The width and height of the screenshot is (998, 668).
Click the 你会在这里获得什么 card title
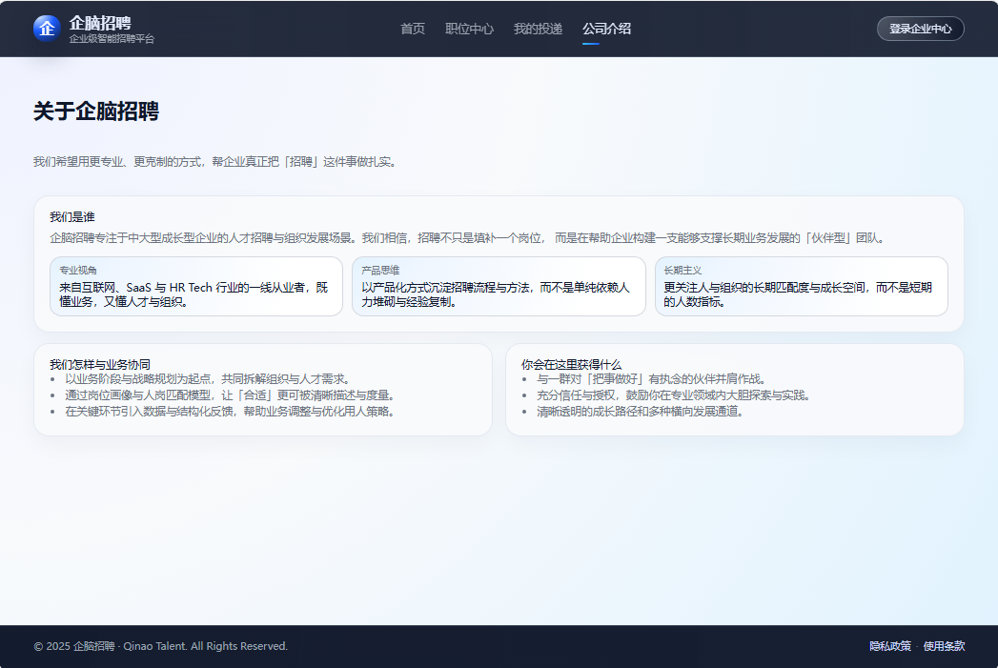(x=571, y=364)
